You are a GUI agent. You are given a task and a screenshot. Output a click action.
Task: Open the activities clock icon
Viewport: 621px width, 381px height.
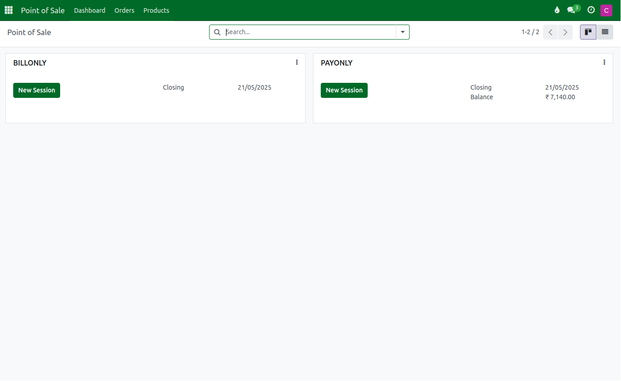[590, 10]
